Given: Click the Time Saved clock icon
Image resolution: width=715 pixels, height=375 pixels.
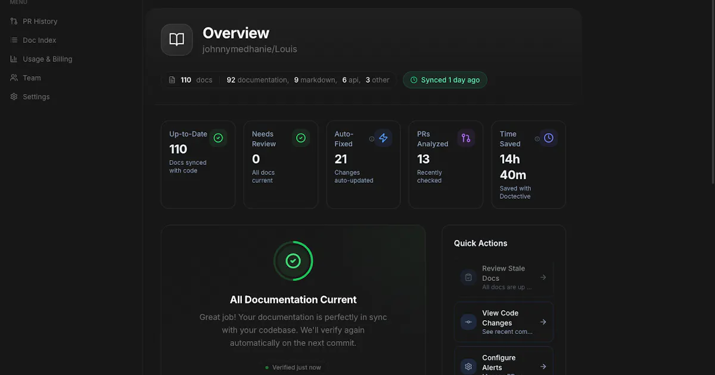Looking at the screenshot, I should 549,138.
